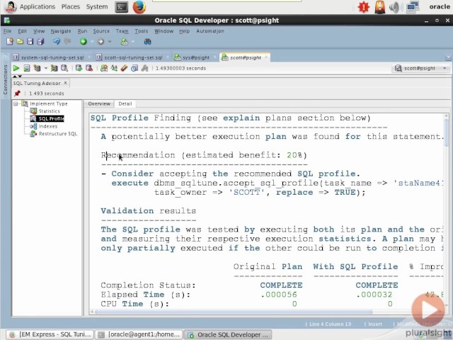Open the Source menu
Screen dimensions: 453x340
pyautogui.click(x=101, y=31)
